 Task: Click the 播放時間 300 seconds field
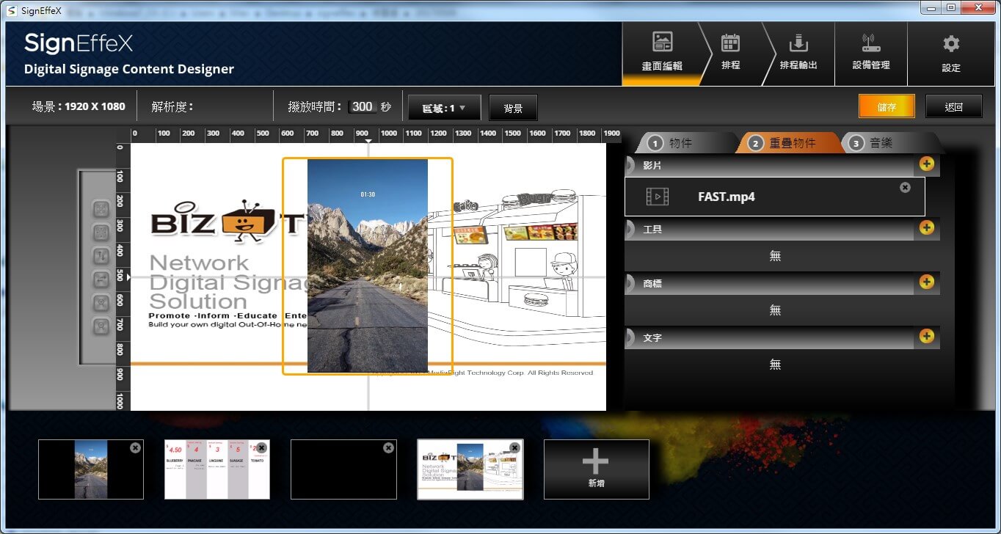[362, 107]
